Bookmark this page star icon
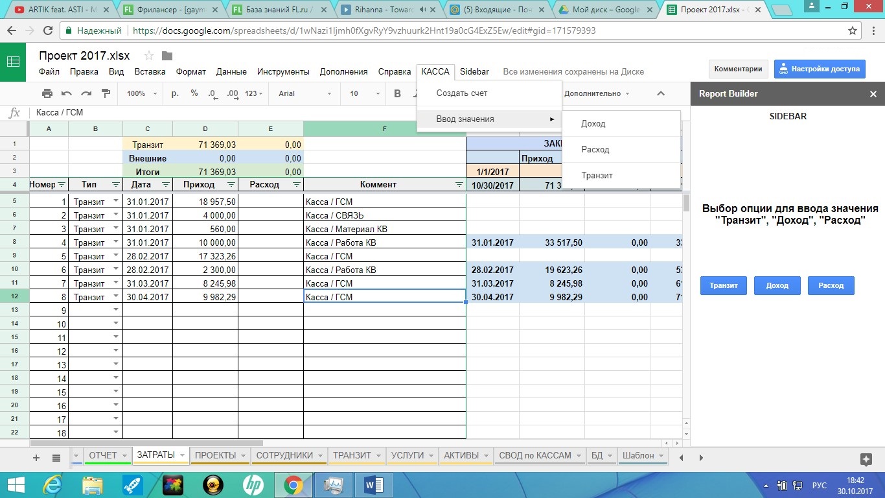The width and height of the screenshot is (885, 498). 853,30
